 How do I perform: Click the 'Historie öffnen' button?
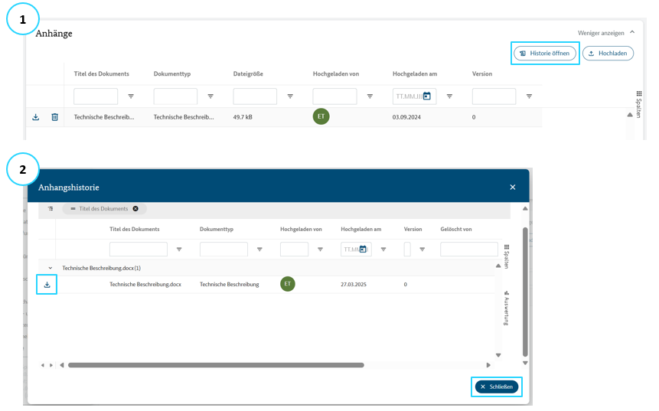click(544, 54)
